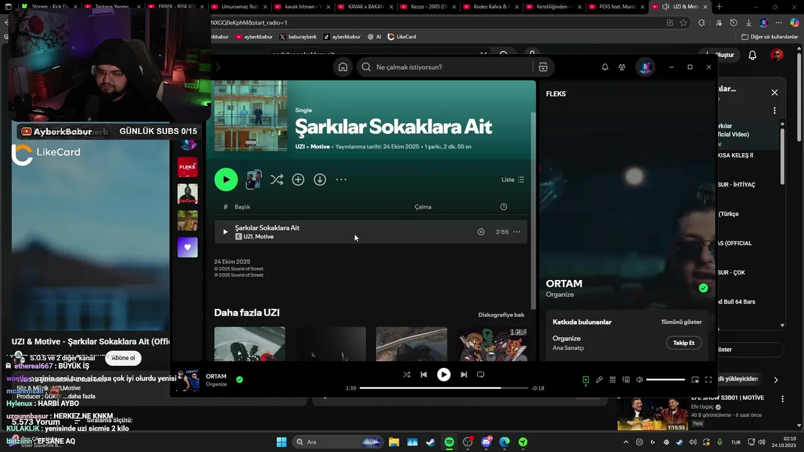The width and height of the screenshot is (804, 452).
Task: Play the Şarkılar Sokaklara Ait single with green button
Action: [x=226, y=180]
